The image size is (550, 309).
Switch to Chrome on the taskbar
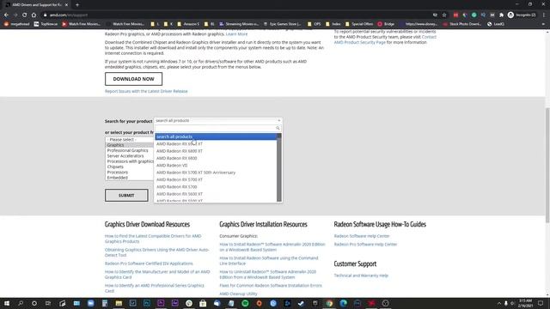pos(329,303)
